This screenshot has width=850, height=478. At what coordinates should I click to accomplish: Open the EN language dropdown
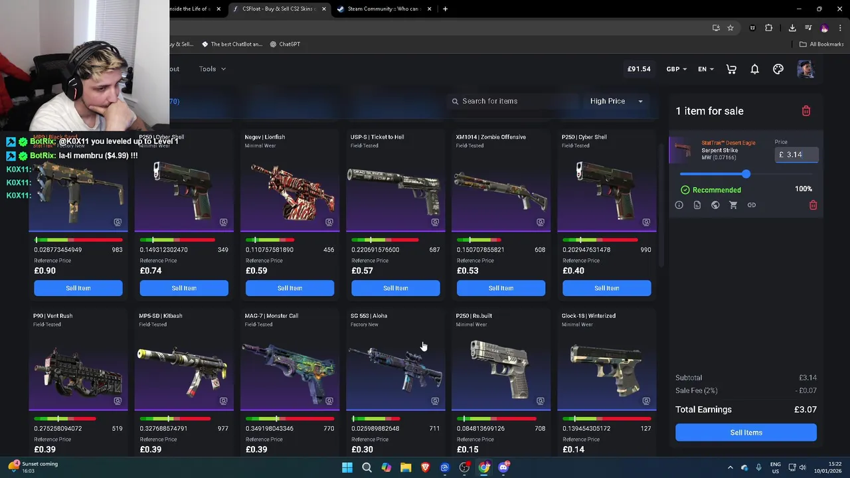(x=706, y=69)
